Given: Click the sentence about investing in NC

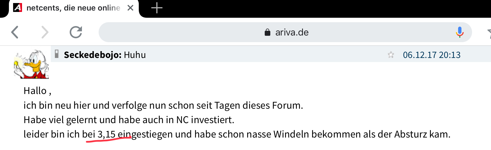Looking at the screenshot, I should tap(129, 120).
